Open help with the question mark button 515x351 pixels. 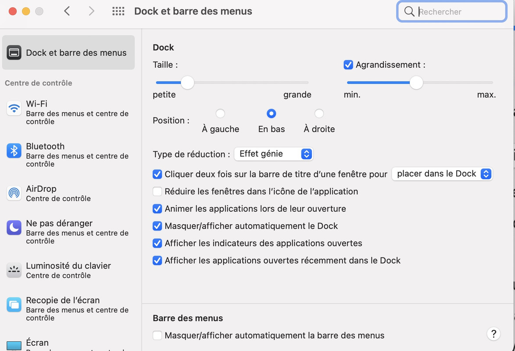[x=494, y=333]
